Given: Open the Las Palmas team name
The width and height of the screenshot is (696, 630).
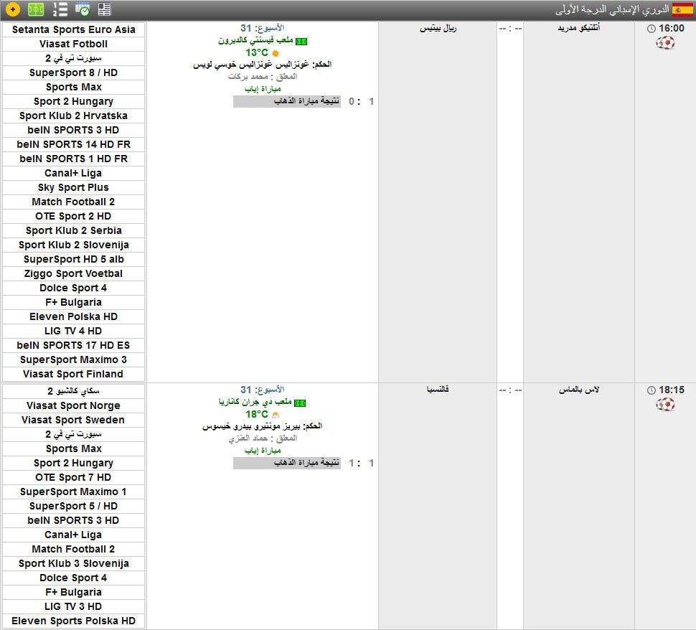Looking at the screenshot, I should point(578,390).
